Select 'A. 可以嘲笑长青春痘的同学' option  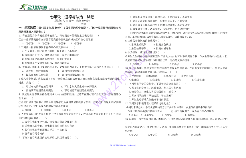point(38,87)
